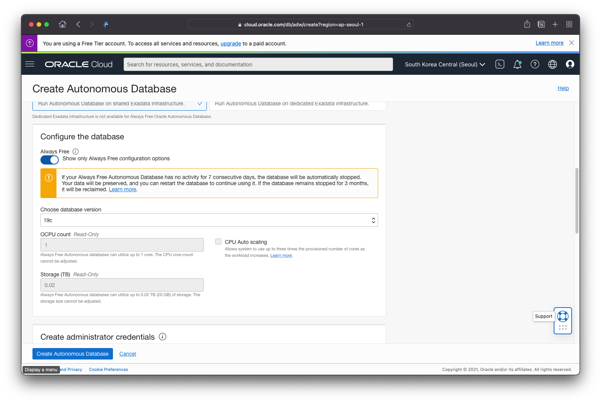Viewport: 601px width, 403px height.
Task: Open a new tab with the plus icon
Action: pyautogui.click(x=555, y=24)
